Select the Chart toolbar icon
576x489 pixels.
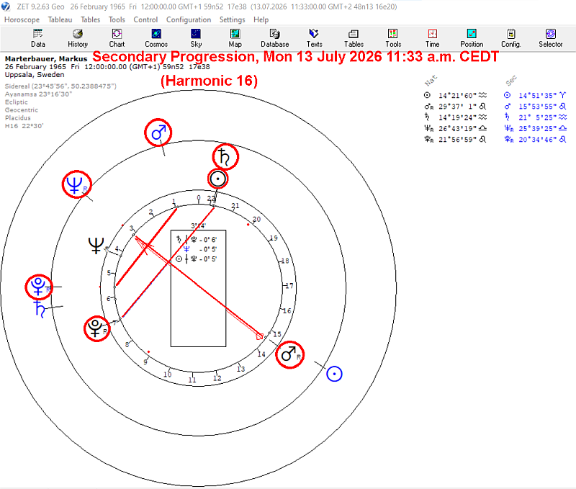(x=117, y=38)
